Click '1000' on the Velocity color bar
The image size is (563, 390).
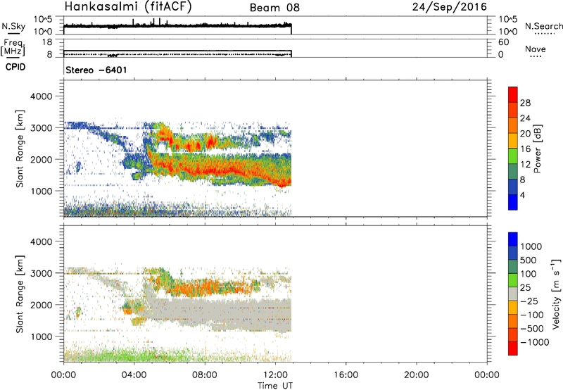pyautogui.click(x=531, y=246)
